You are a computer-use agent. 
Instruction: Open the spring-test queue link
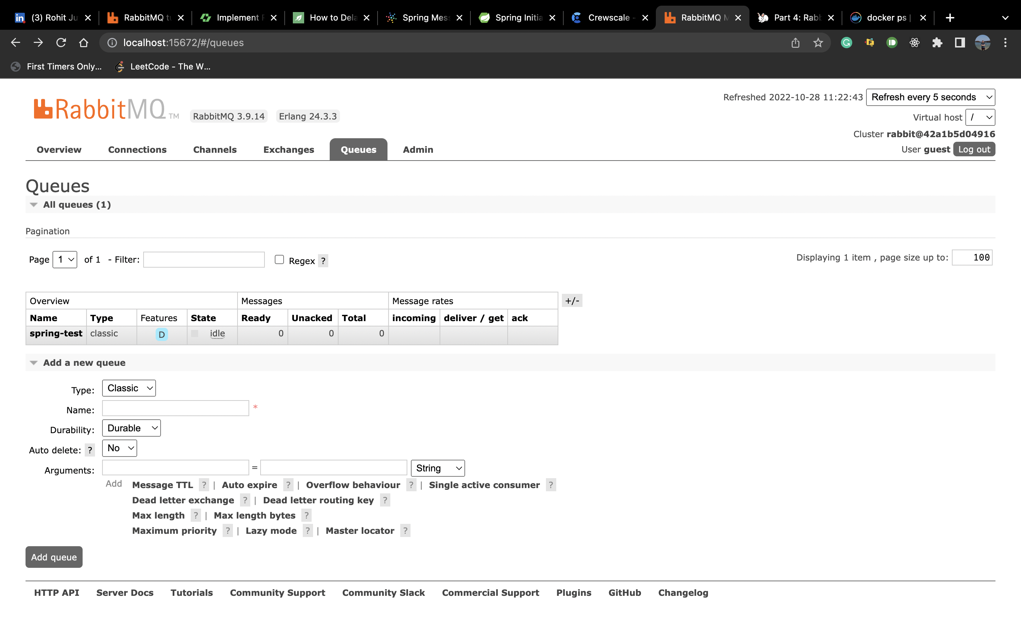pos(56,333)
